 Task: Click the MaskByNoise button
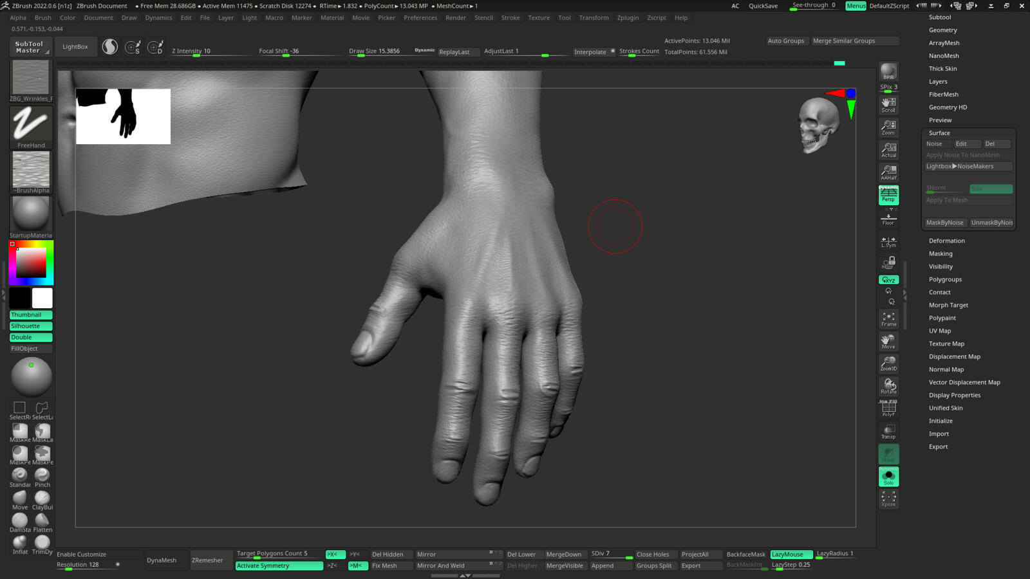coord(945,223)
